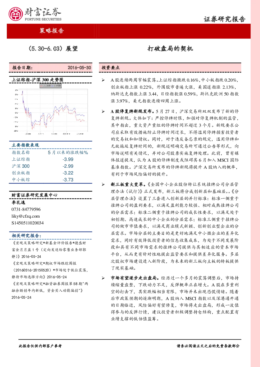Viewport: 260px width, 367px height.
Task: Click the bullet arrow before A股连续两周窄幅震荡
Action: click(x=104, y=80)
